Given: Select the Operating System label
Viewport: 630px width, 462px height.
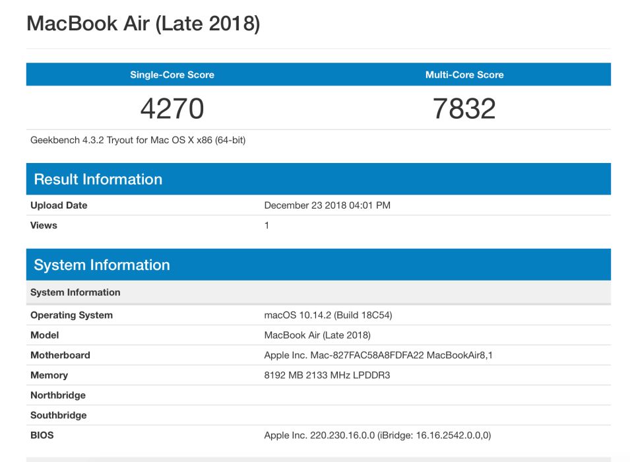Looking at the screenshot, I should tap(71, 315).
